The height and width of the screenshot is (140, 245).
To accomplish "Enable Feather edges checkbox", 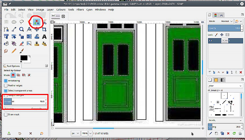I will point(6,85).
